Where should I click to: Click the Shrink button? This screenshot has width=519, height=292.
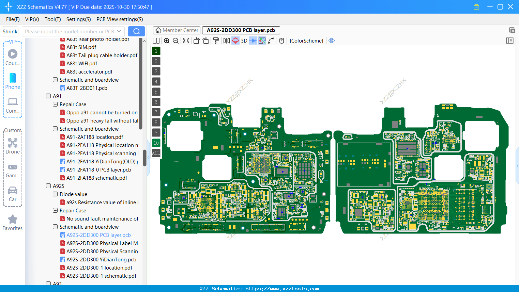click(x=10, y=31)
